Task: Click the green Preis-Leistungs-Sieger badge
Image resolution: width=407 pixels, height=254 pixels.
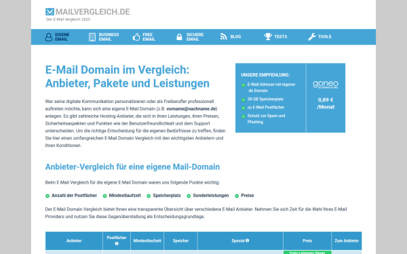Action: point(307,253)
